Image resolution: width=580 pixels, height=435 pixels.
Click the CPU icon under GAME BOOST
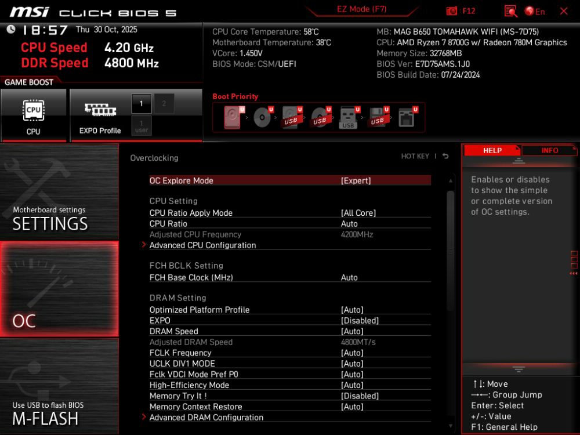[33, 110]
